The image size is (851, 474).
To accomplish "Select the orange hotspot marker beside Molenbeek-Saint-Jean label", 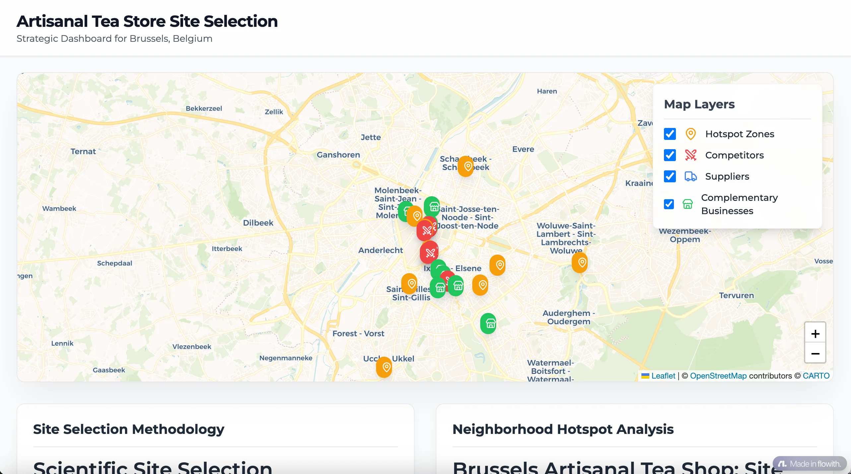I will 415,216.
